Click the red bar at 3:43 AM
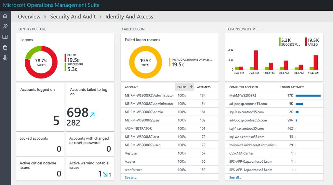 click(286, 65)
